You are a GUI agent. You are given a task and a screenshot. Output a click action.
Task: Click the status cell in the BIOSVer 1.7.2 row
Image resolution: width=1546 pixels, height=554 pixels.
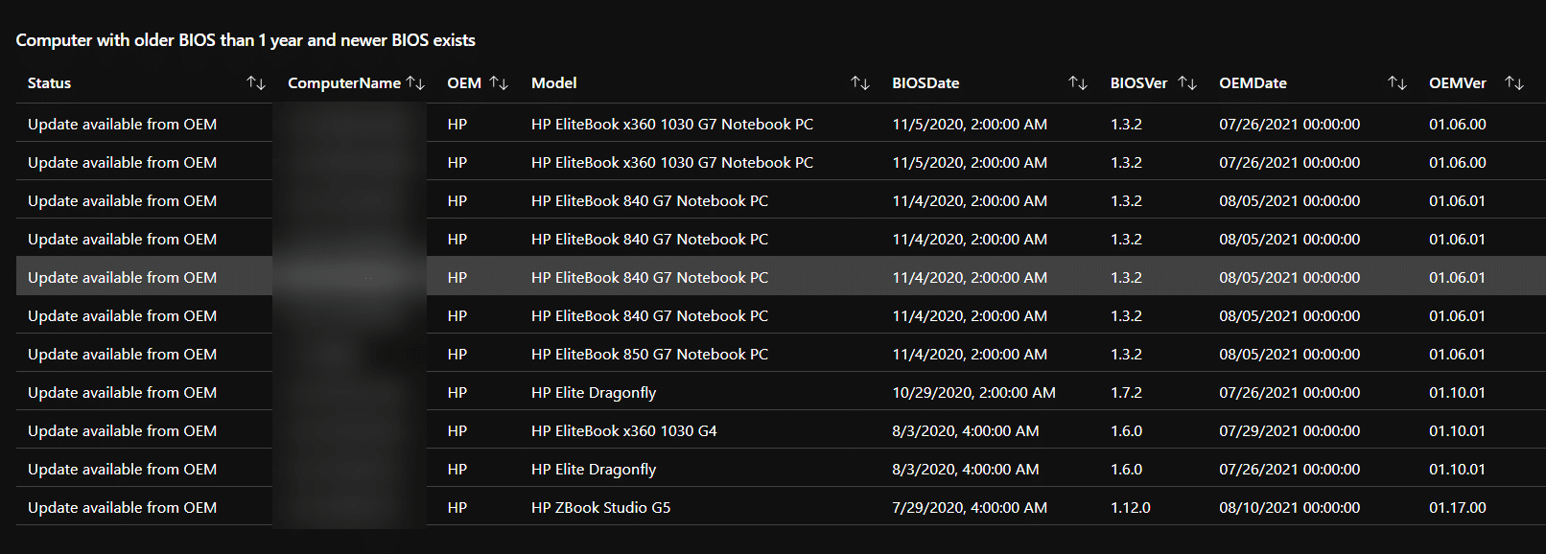[x=123, y=393]
